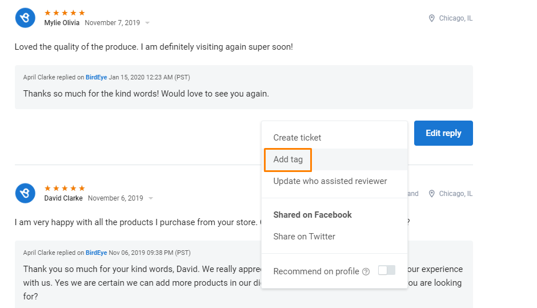Viewport: 537px width, 308px height.
Task: Click Shared on Facebook menu entry
Action: (312, 215)
